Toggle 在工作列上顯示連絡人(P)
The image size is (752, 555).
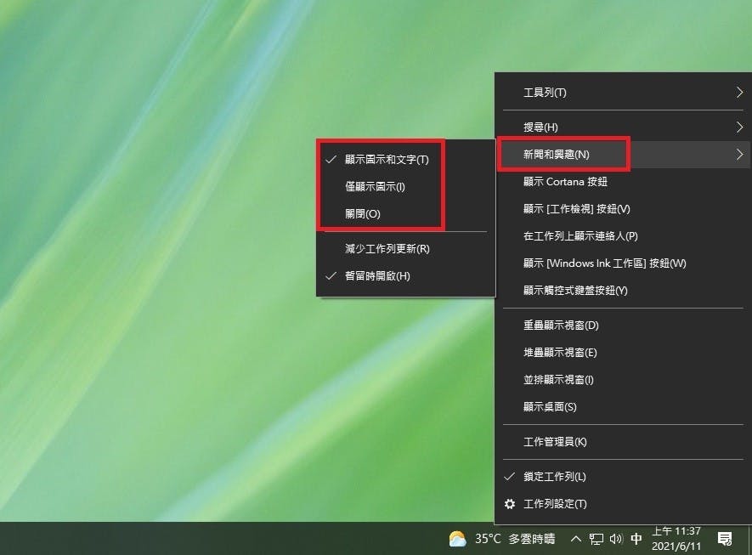pos(623,236)
